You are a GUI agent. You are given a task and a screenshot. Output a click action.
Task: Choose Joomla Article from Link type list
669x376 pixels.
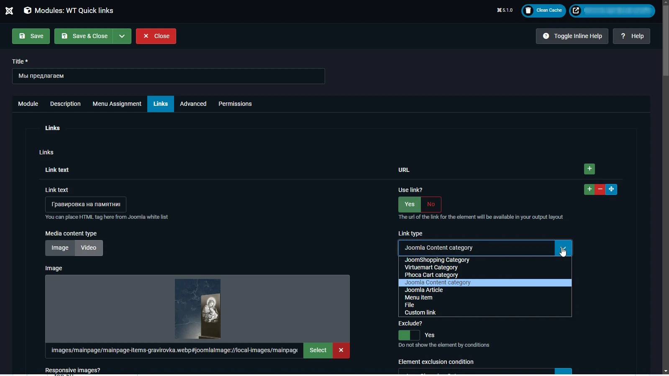[x=423, y=290]
